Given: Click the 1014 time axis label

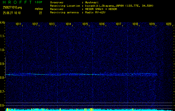Looking at the screenshot, I should pos(68,24).
